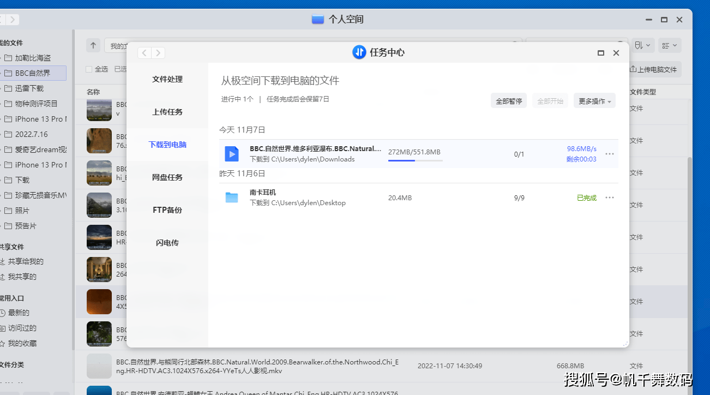
Task: Click the star icon beside 我的收藏
Action: (x=3, y=344)
